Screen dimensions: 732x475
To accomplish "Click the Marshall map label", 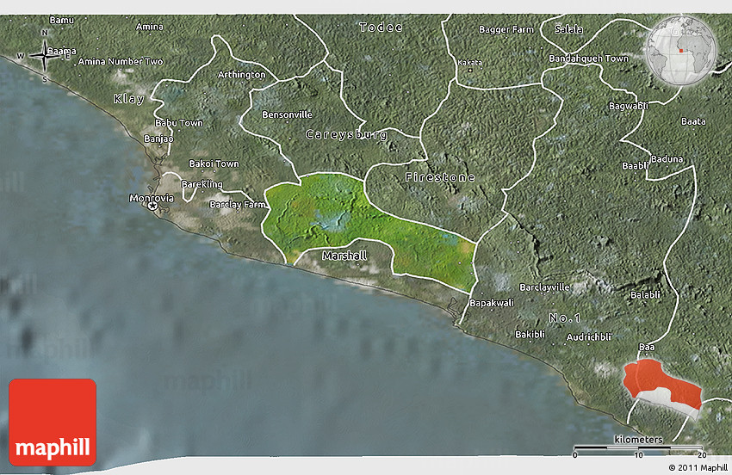I will tap(344, 256).
